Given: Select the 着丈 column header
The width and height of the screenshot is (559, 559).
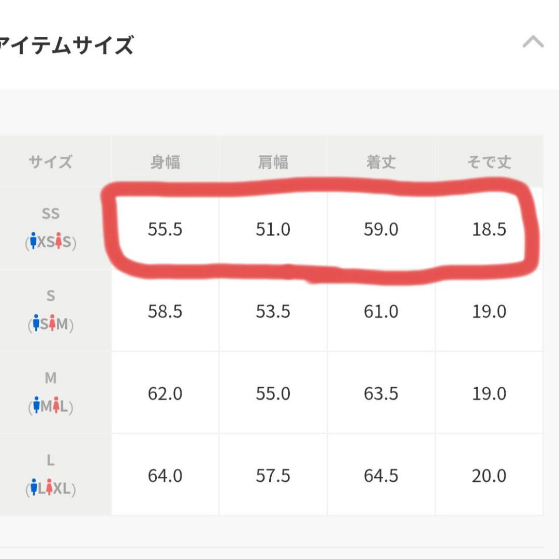Looking at the screenshot, I should coord(381,162).
